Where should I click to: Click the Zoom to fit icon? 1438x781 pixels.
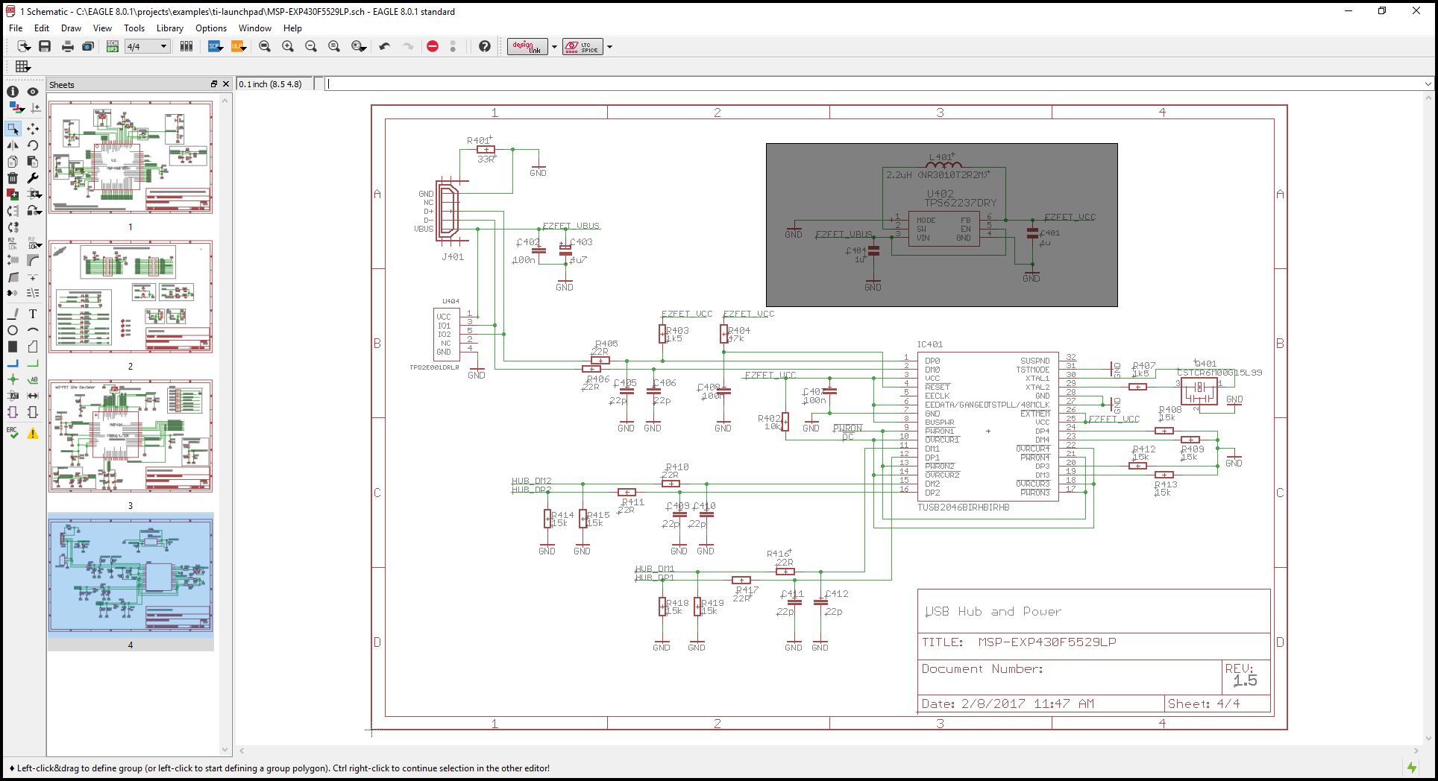(x=265, y=46)
